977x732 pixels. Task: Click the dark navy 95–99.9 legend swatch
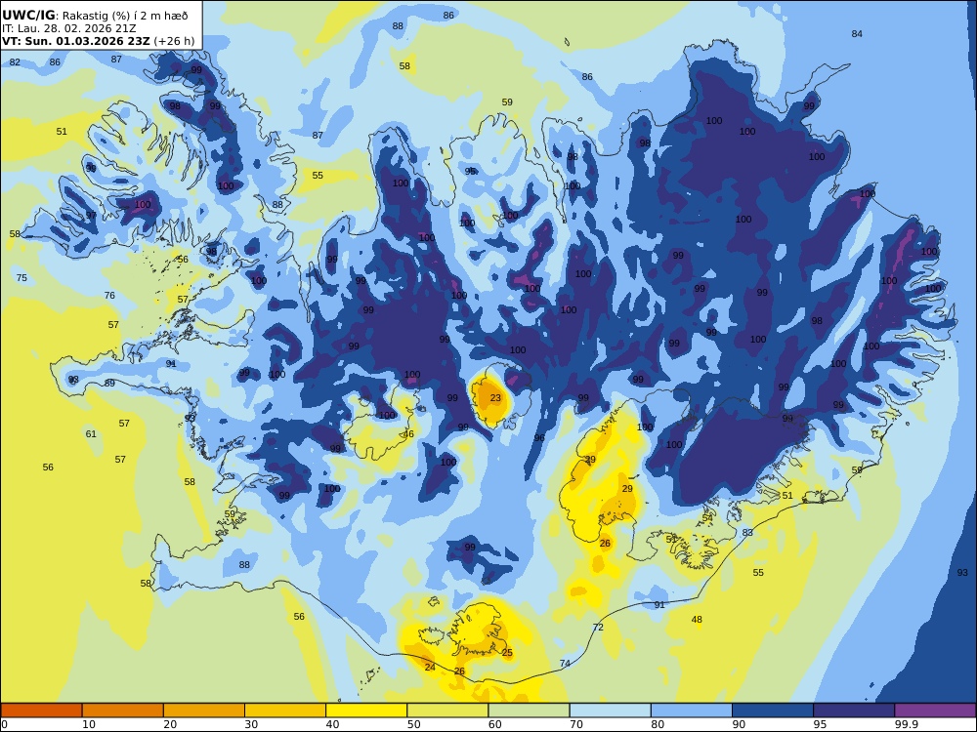(x=854, y=711)
